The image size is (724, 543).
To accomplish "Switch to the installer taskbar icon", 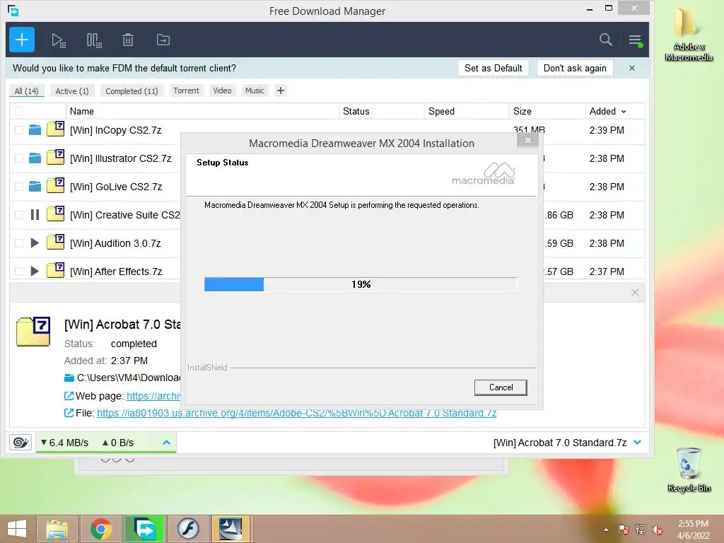I will pyautogui.click(x=231, y=529).
